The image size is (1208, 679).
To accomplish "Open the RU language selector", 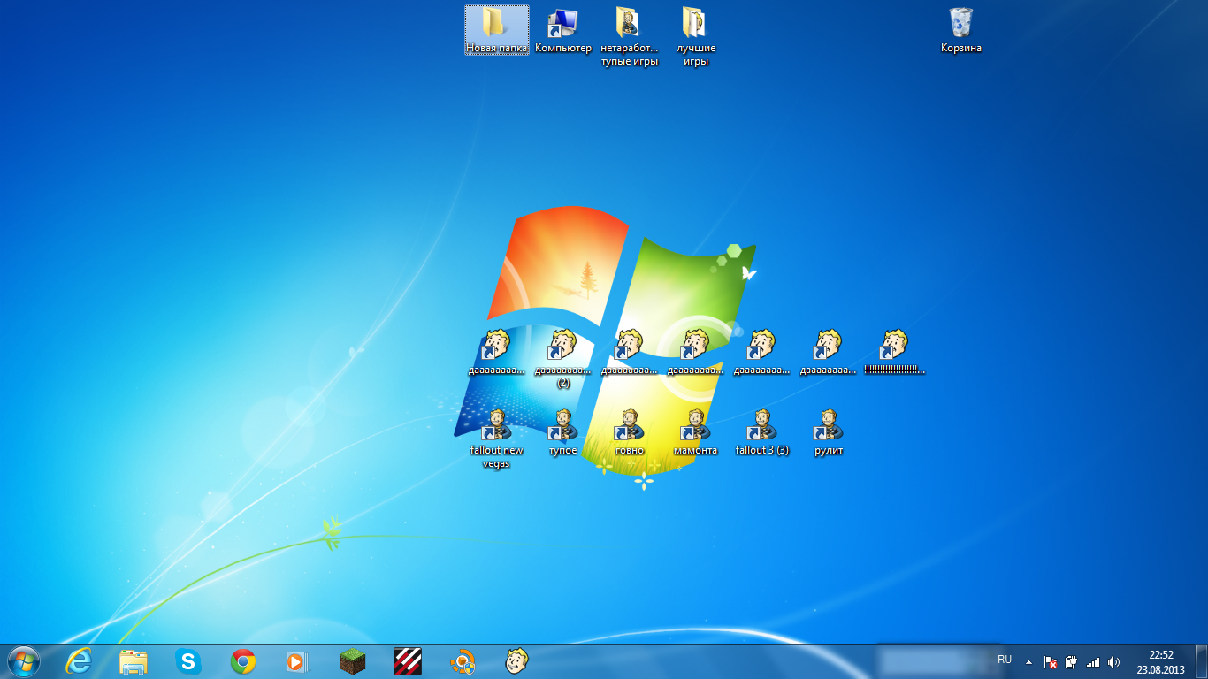I will [1005, 660].
